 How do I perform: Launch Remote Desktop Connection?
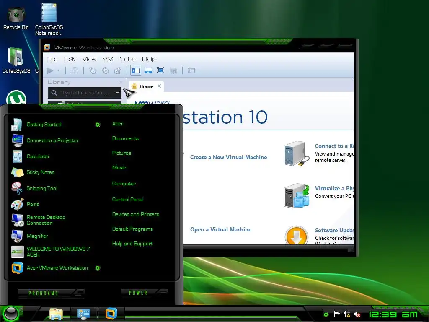[46, 220]
